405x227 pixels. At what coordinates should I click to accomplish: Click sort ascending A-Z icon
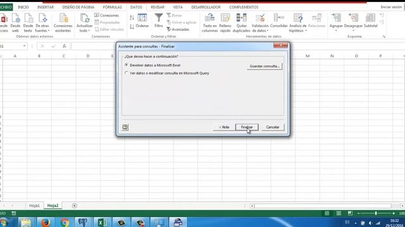(132, 18)
